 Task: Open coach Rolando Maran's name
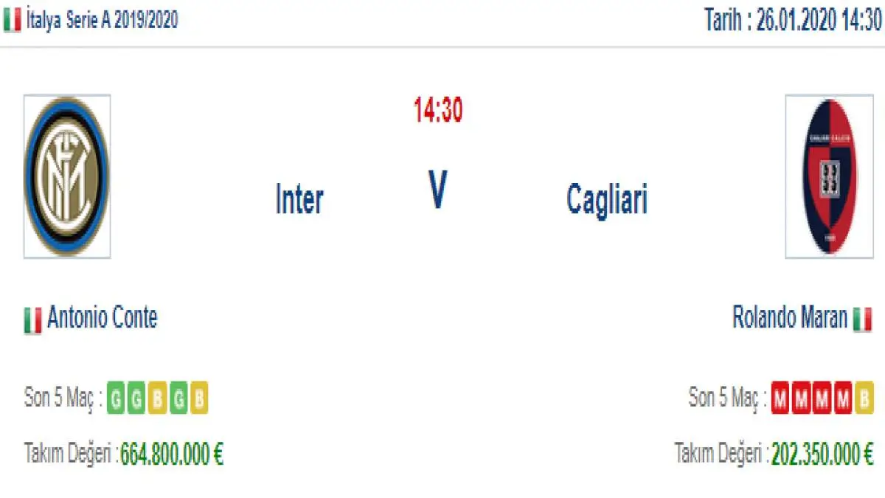(790, 318)
